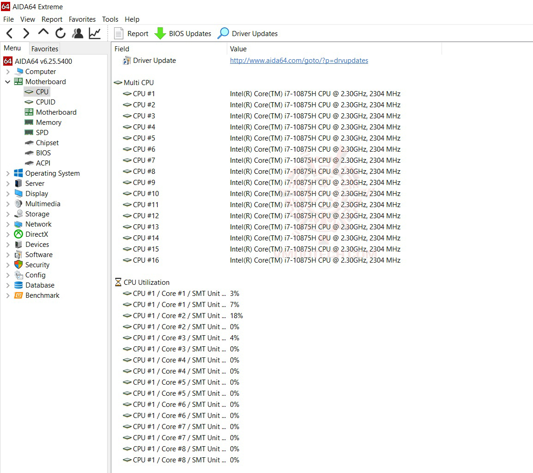533x473 pixels.
Task: Collapse the Motherboard tree node
Action: (x=8, y=82)
